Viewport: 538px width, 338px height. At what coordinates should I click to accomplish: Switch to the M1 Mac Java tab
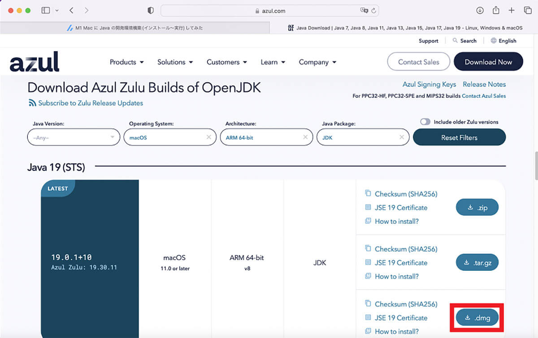[x=134, y=28]
